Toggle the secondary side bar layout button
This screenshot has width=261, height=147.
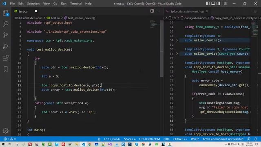[x=218, y=4]
